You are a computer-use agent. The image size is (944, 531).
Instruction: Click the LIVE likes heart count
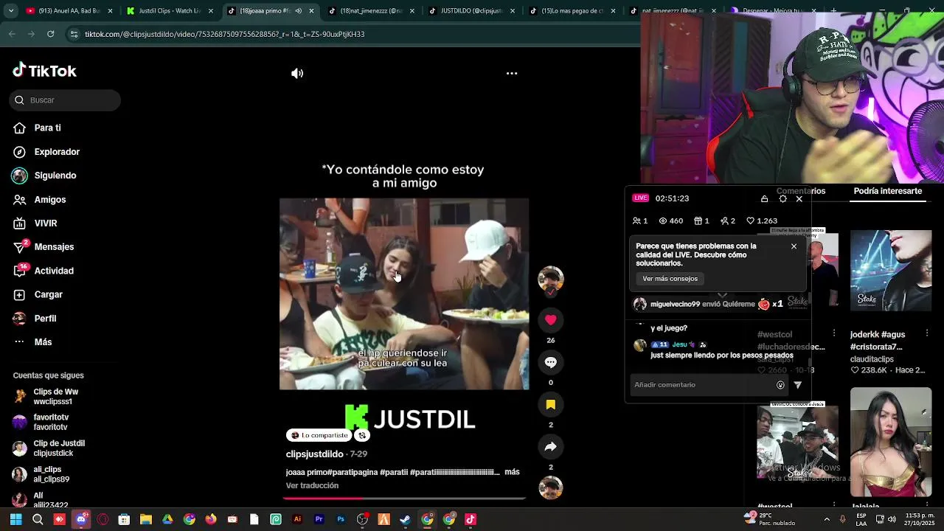click(762, 221)
